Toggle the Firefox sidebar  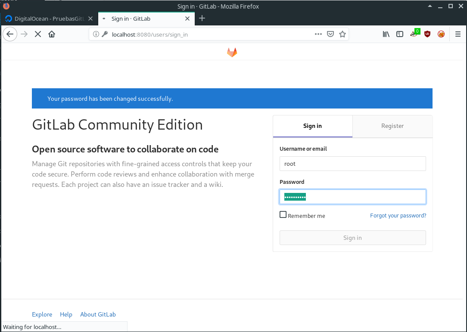click(x=400, y=34)
